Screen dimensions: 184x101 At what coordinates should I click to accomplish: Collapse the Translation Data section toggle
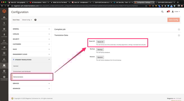179,35
